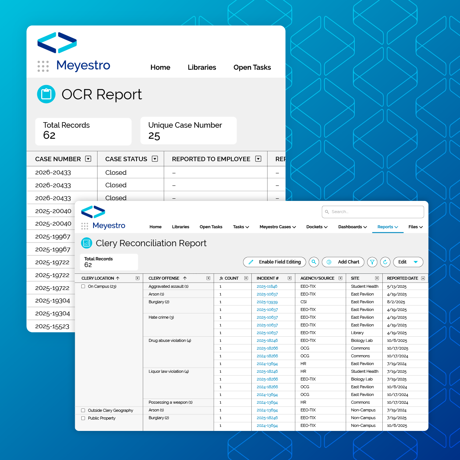Select Total Records 62 card in Clery report
The image size is (460, 460).
pyautogui.click(x=109, y=262)
